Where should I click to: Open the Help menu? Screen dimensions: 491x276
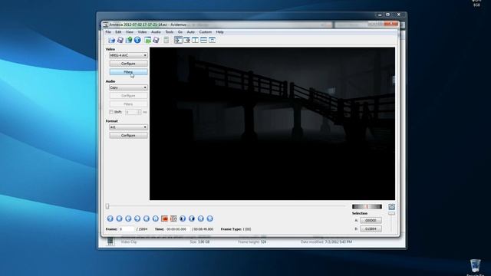220,32
